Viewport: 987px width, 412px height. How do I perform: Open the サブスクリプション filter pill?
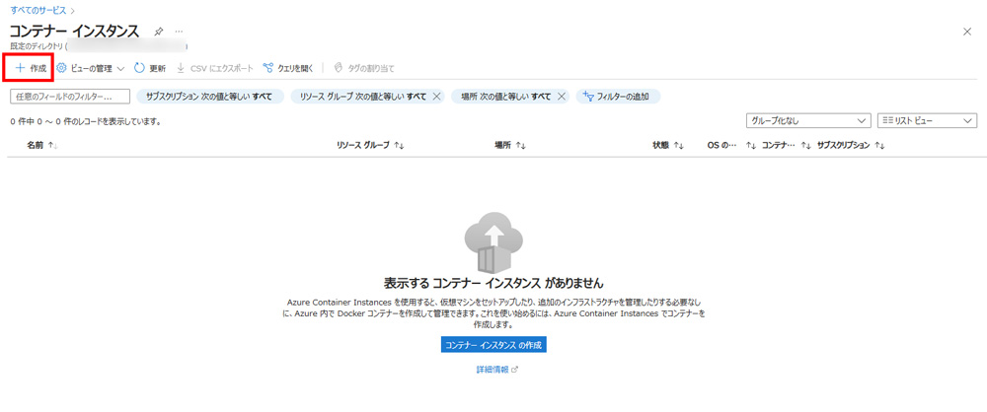tap(210, 97)
